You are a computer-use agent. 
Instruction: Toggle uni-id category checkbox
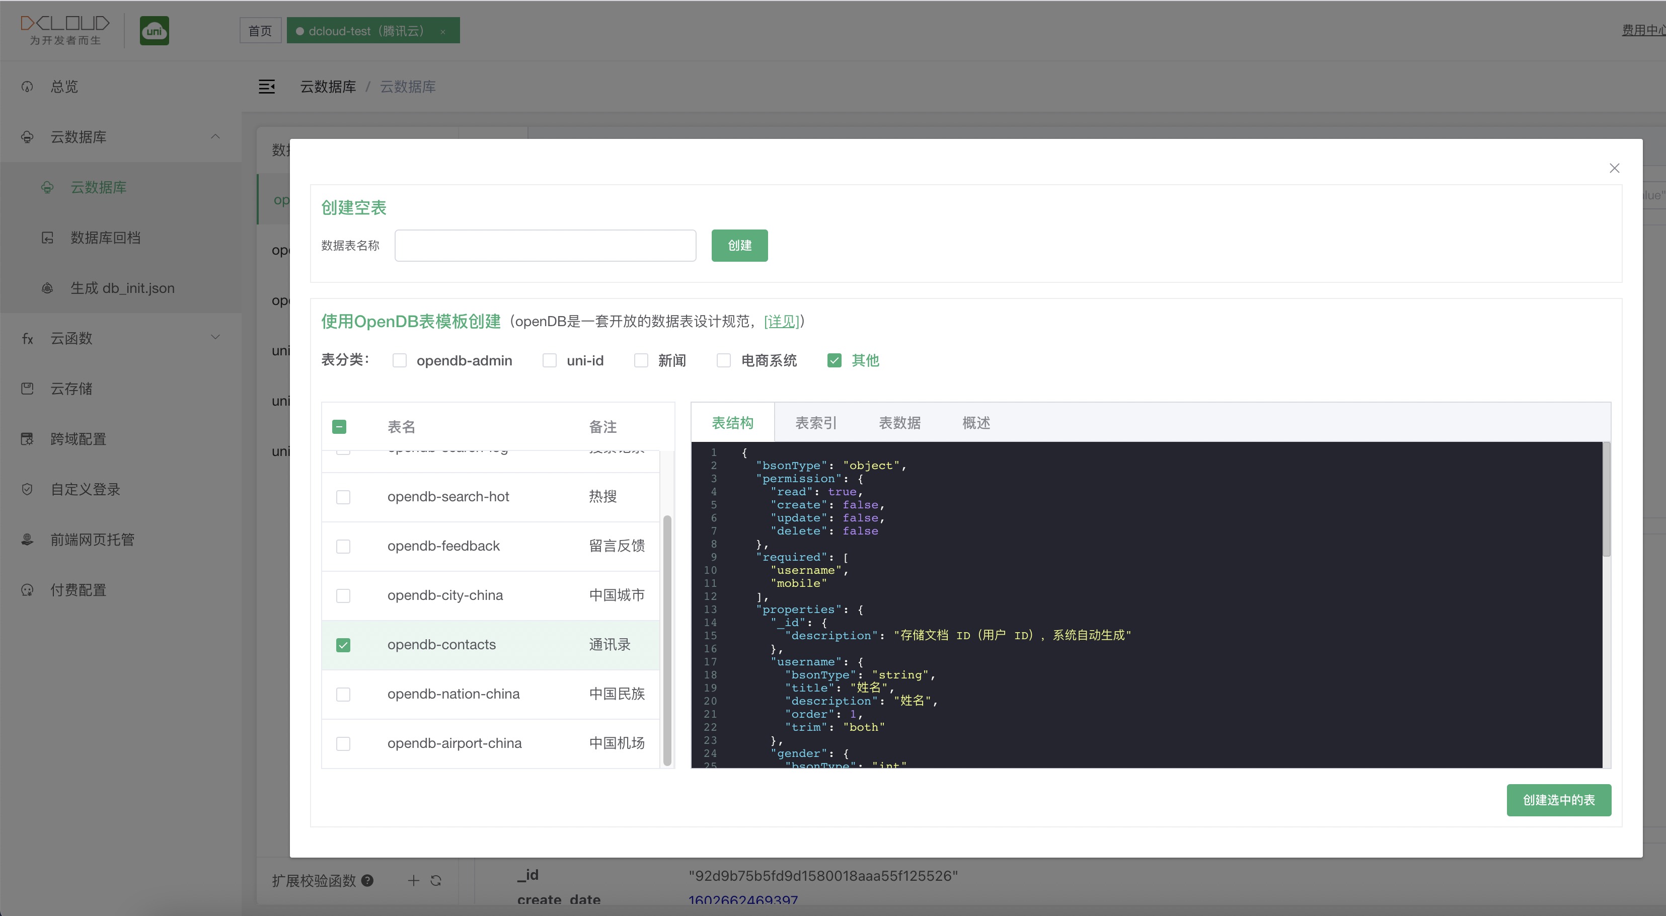[x=550, y=360]
